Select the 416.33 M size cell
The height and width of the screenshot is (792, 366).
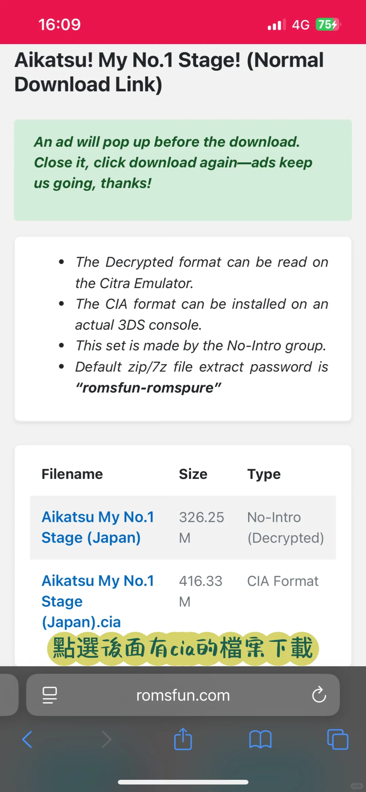[201, 591]
